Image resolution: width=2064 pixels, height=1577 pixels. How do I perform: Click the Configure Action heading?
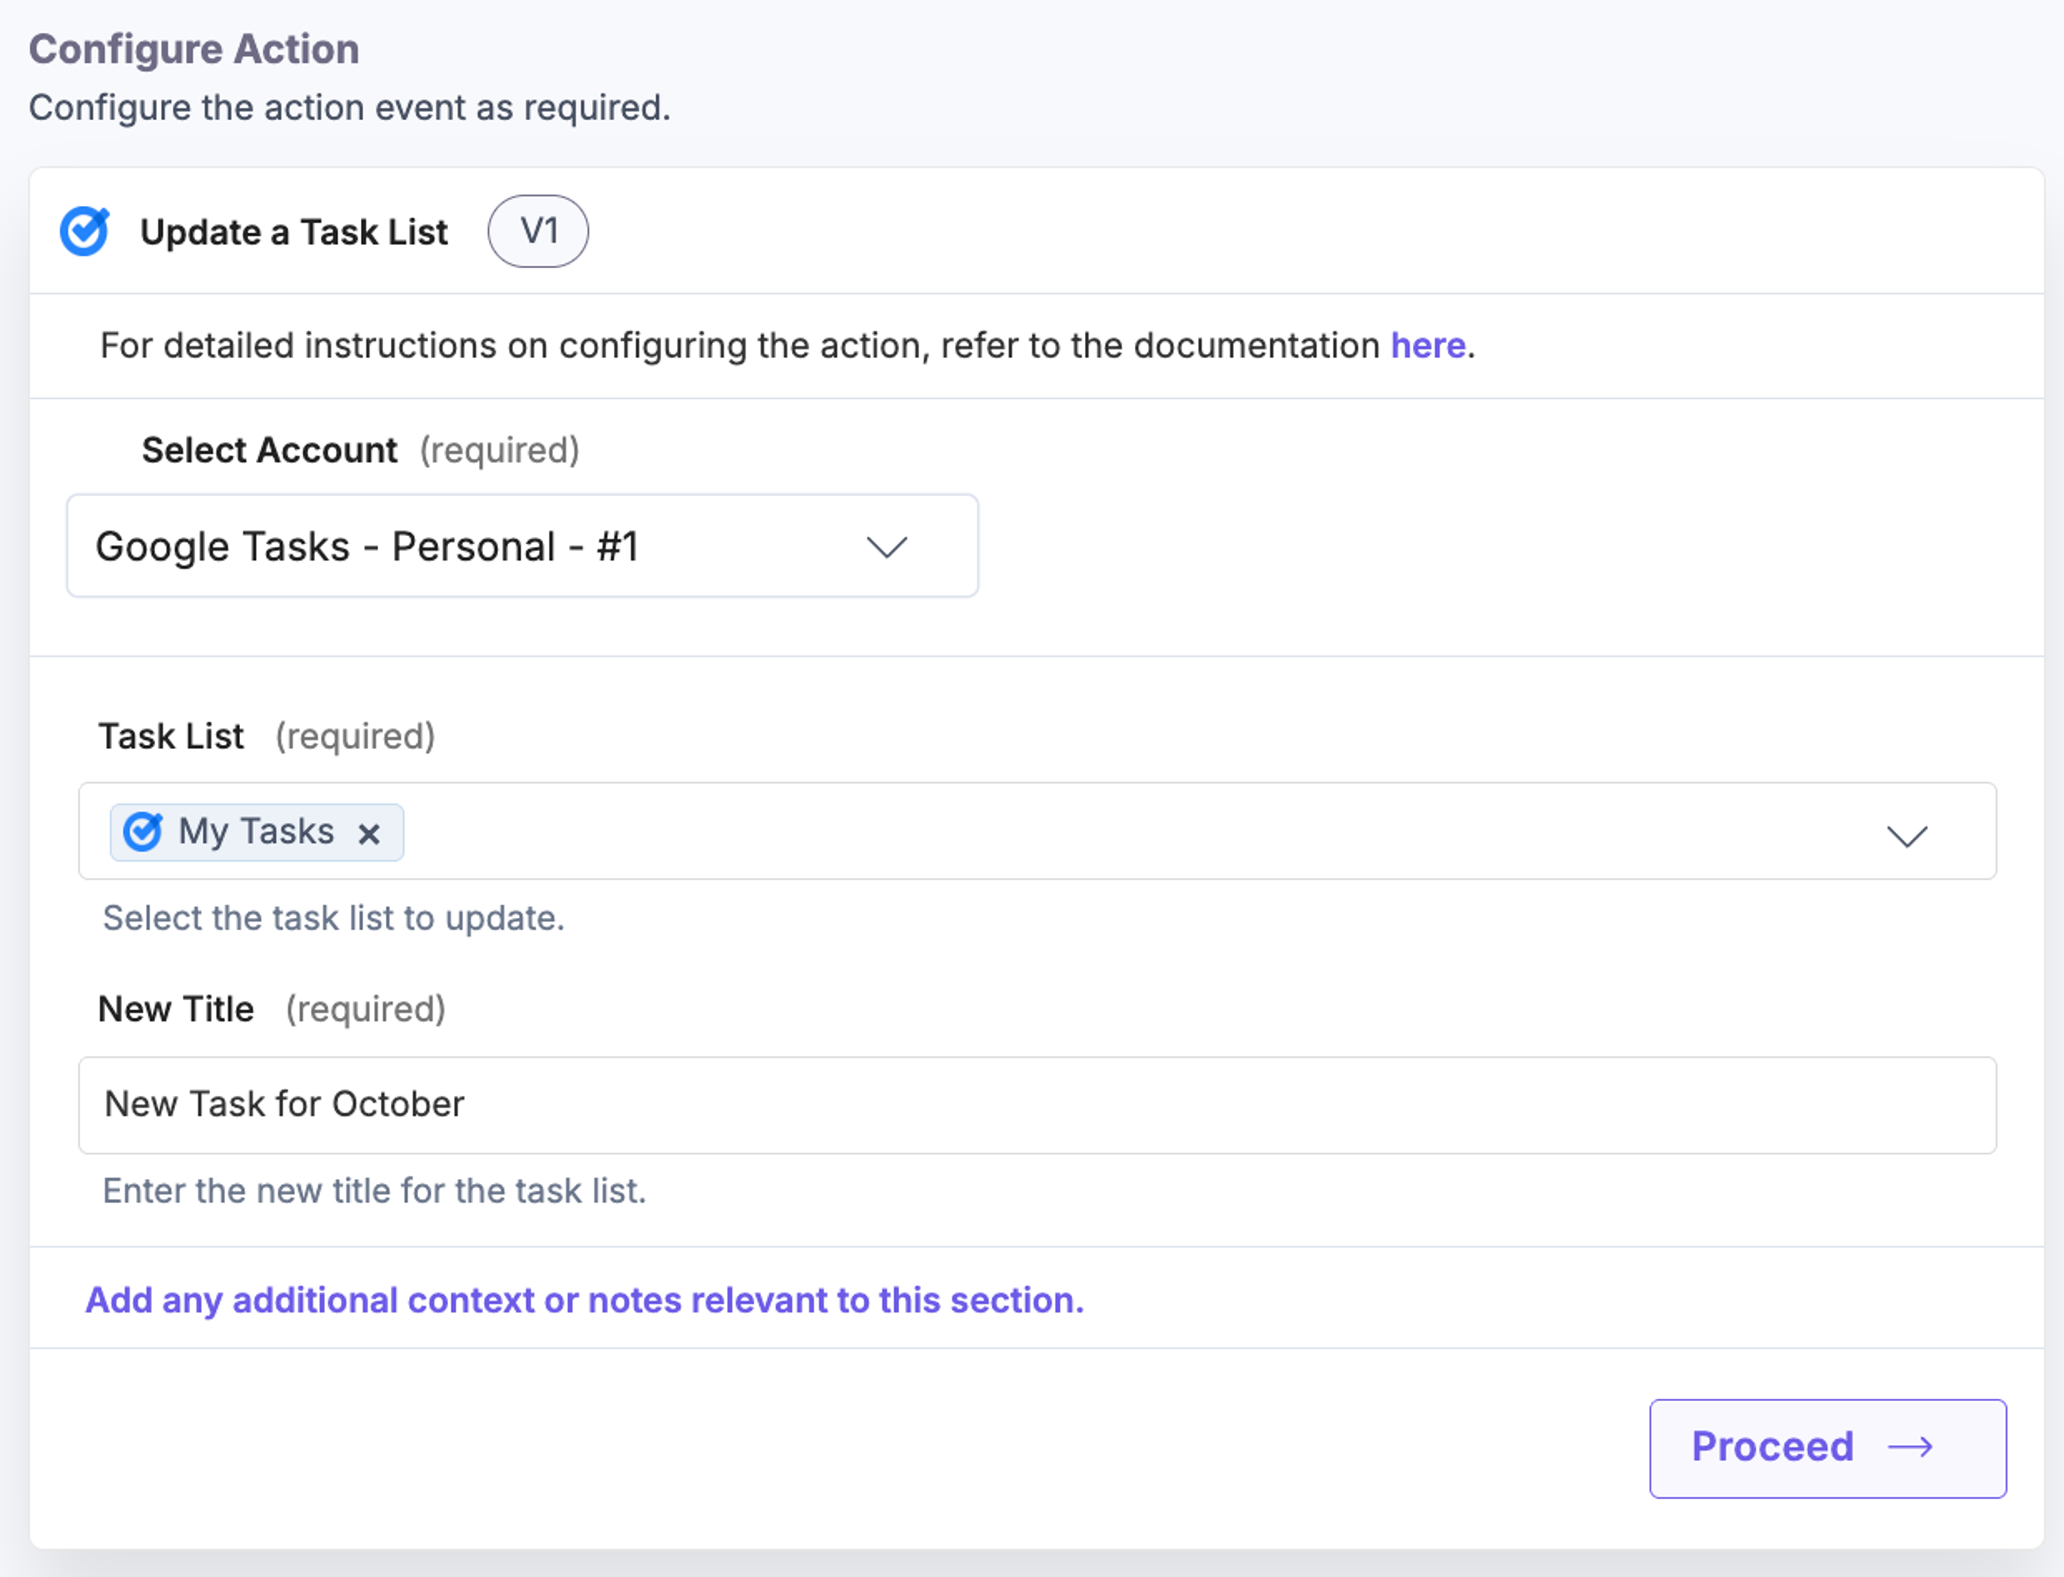[195, 50]
